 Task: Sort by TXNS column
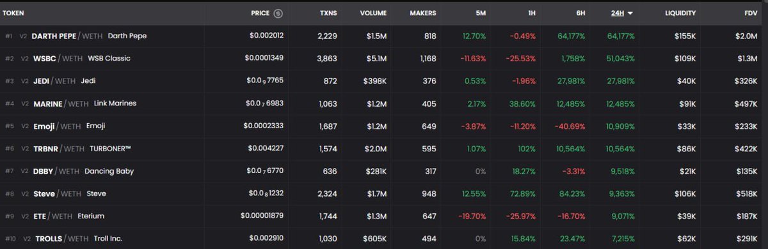point(328,13)
